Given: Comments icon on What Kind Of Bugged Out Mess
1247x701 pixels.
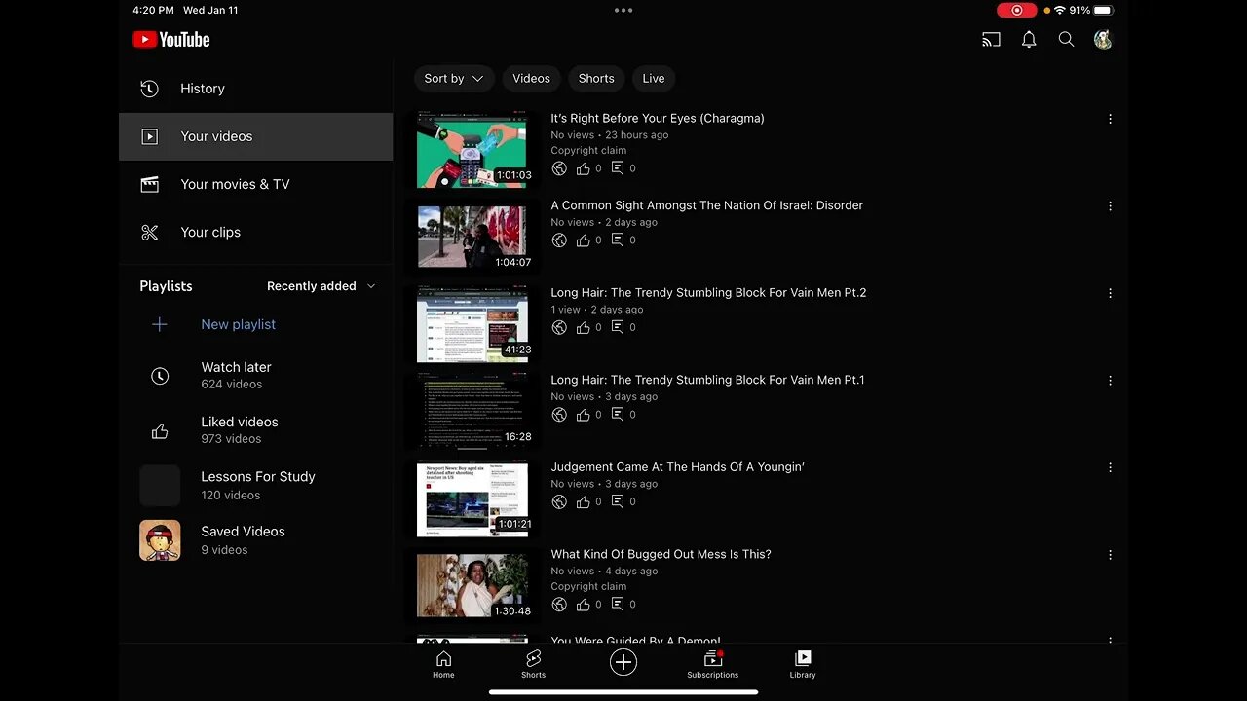Looking at the screenshot, I should pos(618,605).
